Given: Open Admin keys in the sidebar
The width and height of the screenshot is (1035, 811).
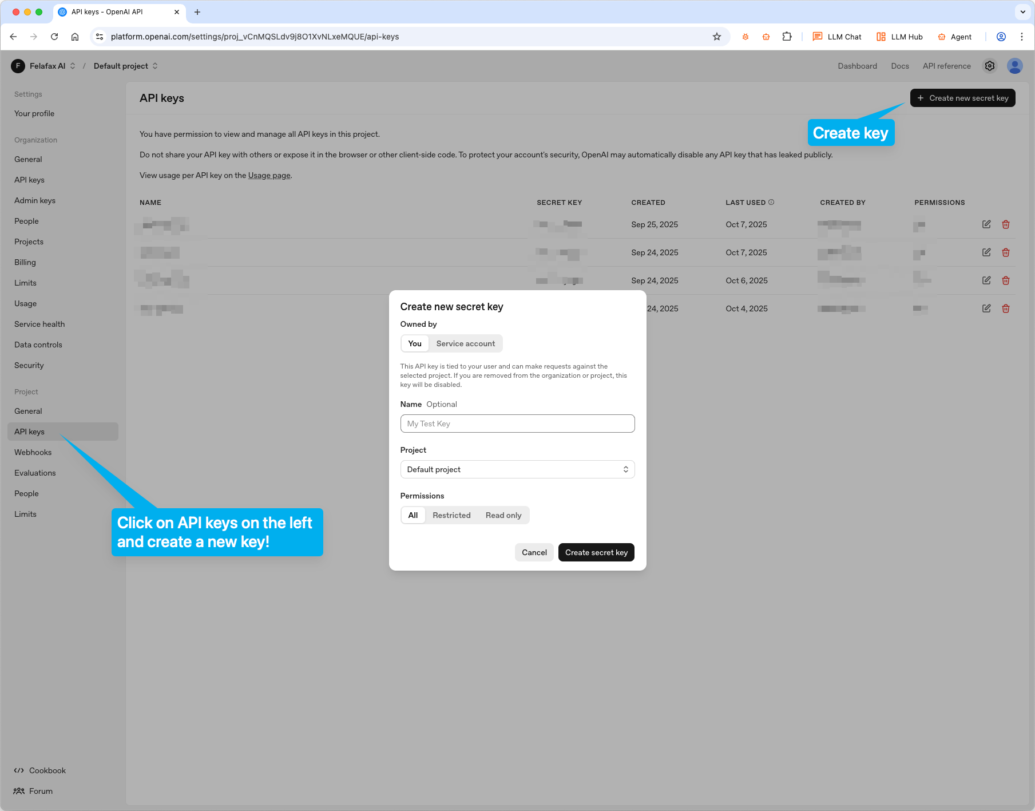Looking at the screenshot, I should 35,200.
